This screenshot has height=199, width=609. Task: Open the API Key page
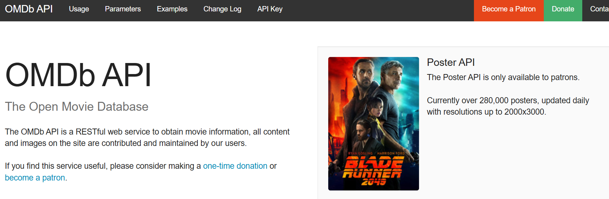pos(270,9)
